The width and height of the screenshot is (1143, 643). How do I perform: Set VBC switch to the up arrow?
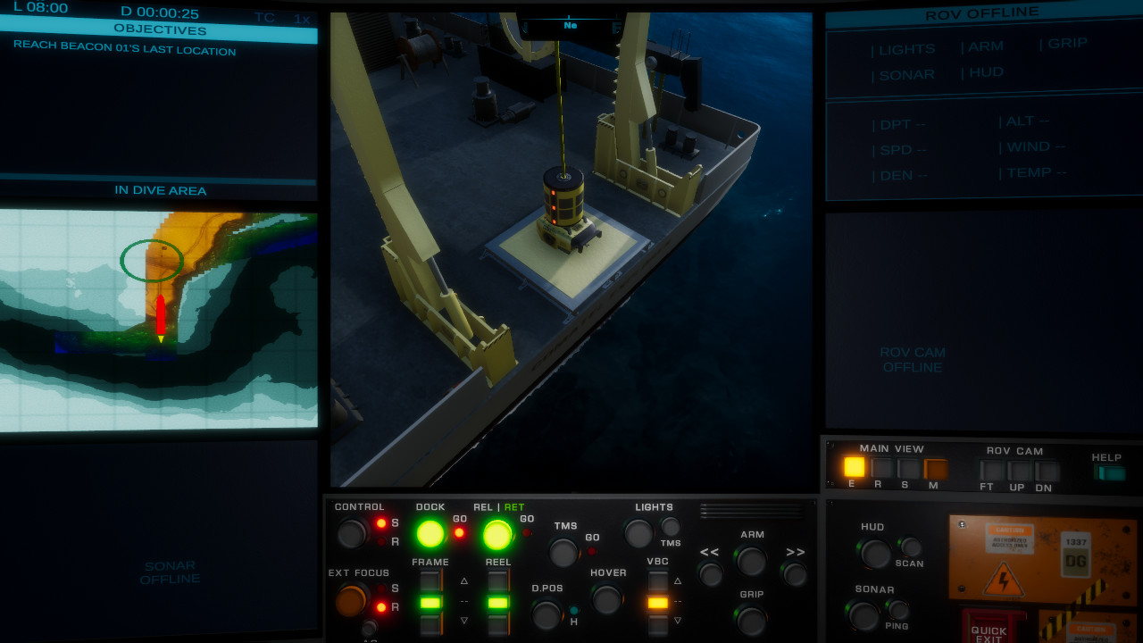pos(657,580)
